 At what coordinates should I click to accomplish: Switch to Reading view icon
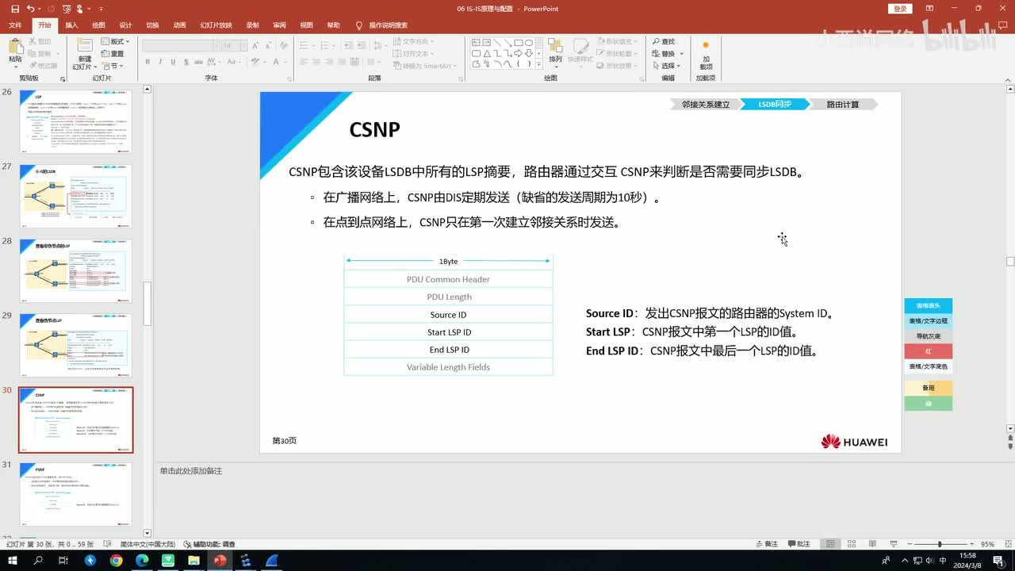click(x=873, y=544)
